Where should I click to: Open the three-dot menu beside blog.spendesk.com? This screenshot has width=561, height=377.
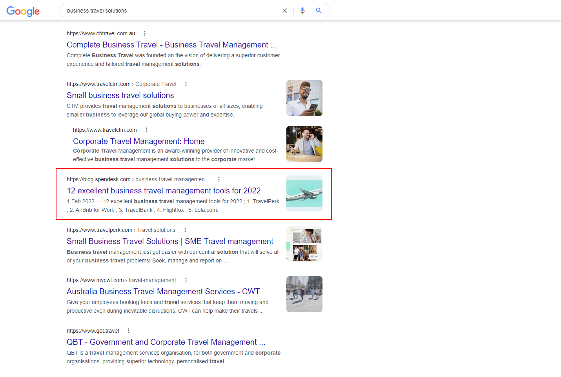pos(219,179)
